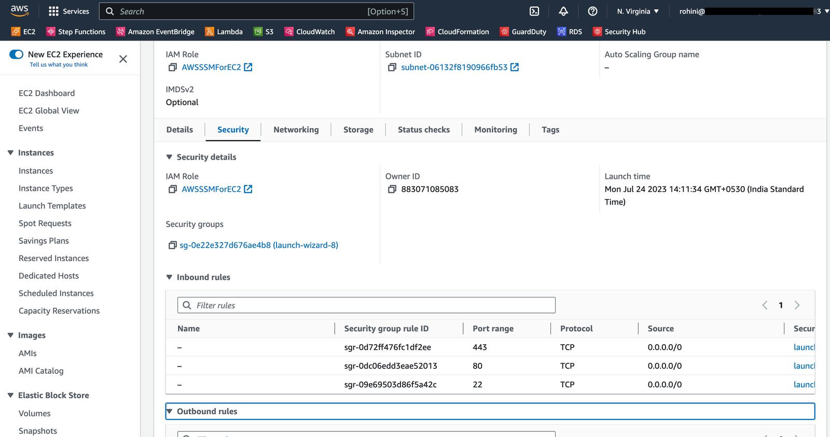The image size is (830, 437).
Task: Open CloudWatch shortcut
Action: [x=310, y=32]
